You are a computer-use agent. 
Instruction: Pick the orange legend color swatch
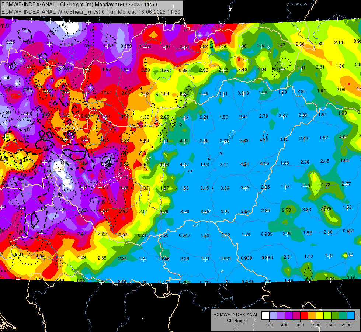tap(312, 315)
